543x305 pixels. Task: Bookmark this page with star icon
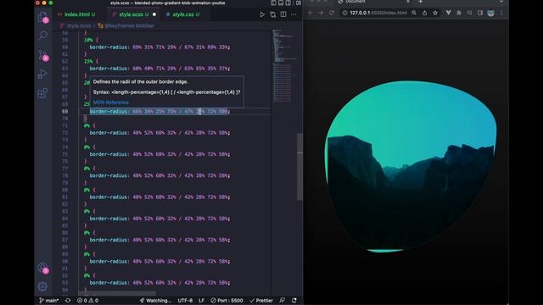click(435, 13)
